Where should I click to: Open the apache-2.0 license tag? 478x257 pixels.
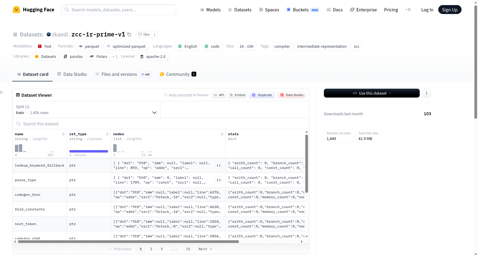[153, 56]
